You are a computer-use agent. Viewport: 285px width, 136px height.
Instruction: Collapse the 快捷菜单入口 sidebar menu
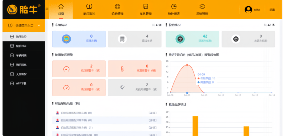click(x=39, y=25)
